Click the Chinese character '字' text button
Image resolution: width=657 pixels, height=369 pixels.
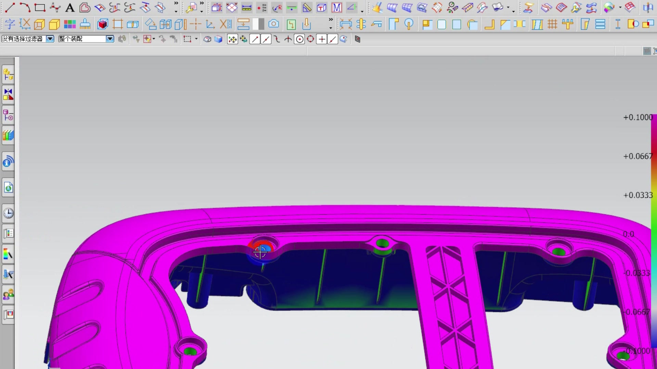click(x=10, y=24)
